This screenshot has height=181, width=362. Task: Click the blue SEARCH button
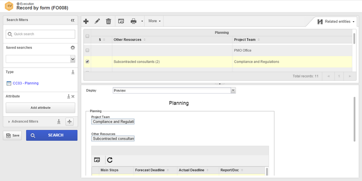tap(52, 135)
